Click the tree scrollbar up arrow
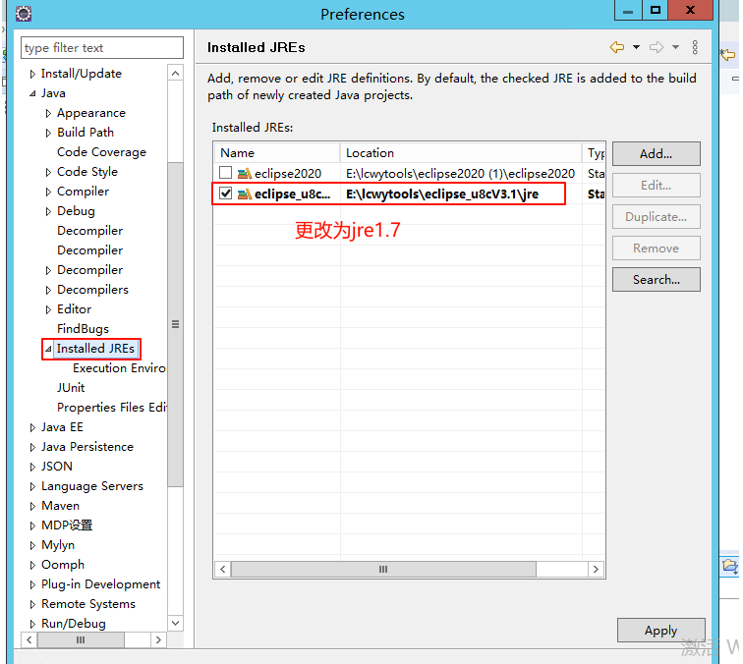The height and width of the screenshot is (664, 743). (x=175, y=73)
